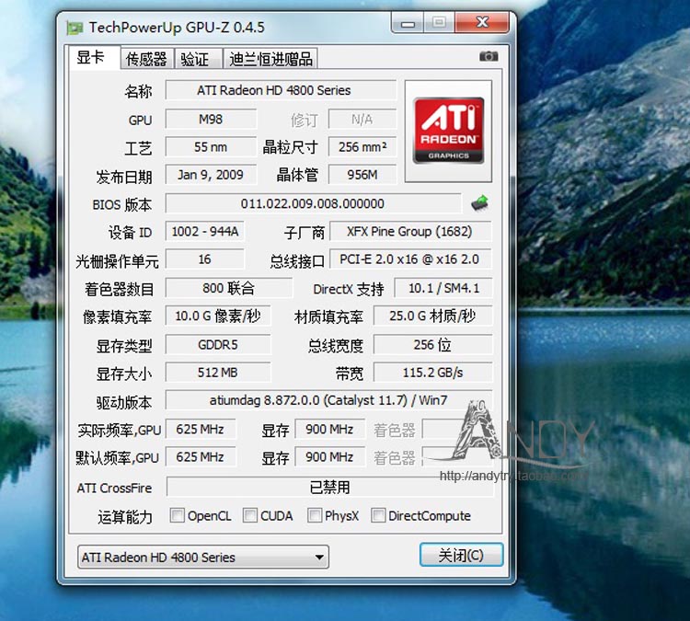Click the actual memory clock 900 MHz
The width and height of the screenshot is (690, 621).
[329, 429]
